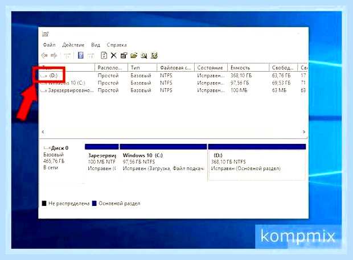
Task: Sort by the Свобод... column header
Action: [283, 68]
